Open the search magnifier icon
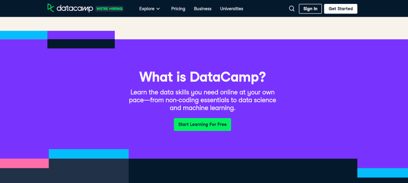 tap(292, 9)
